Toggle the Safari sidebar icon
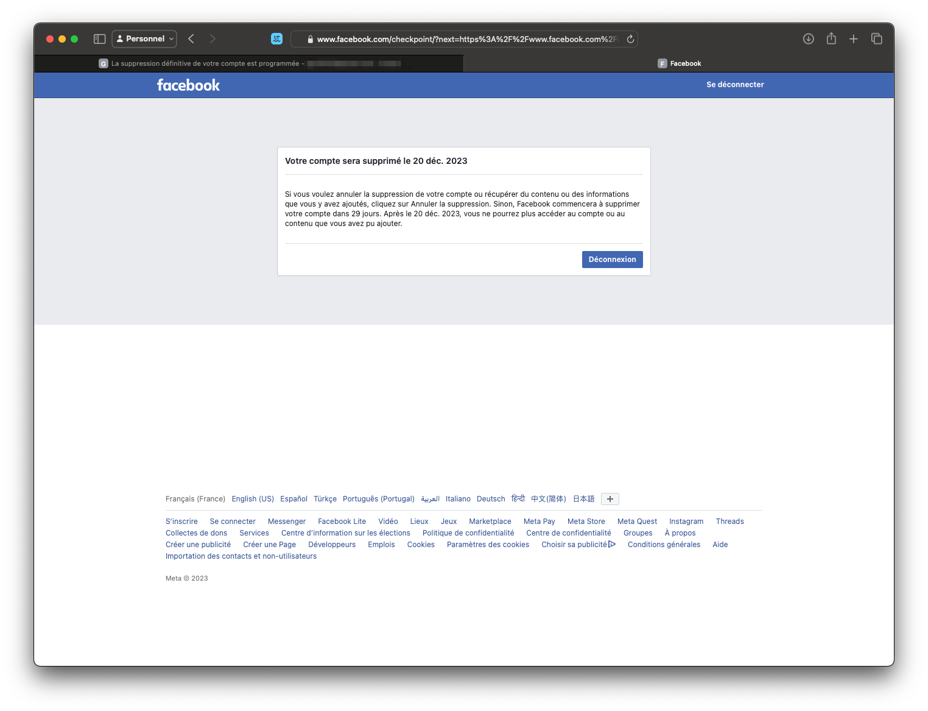The height and width of the screenshot is (711, 928). [x=99, y=39]
